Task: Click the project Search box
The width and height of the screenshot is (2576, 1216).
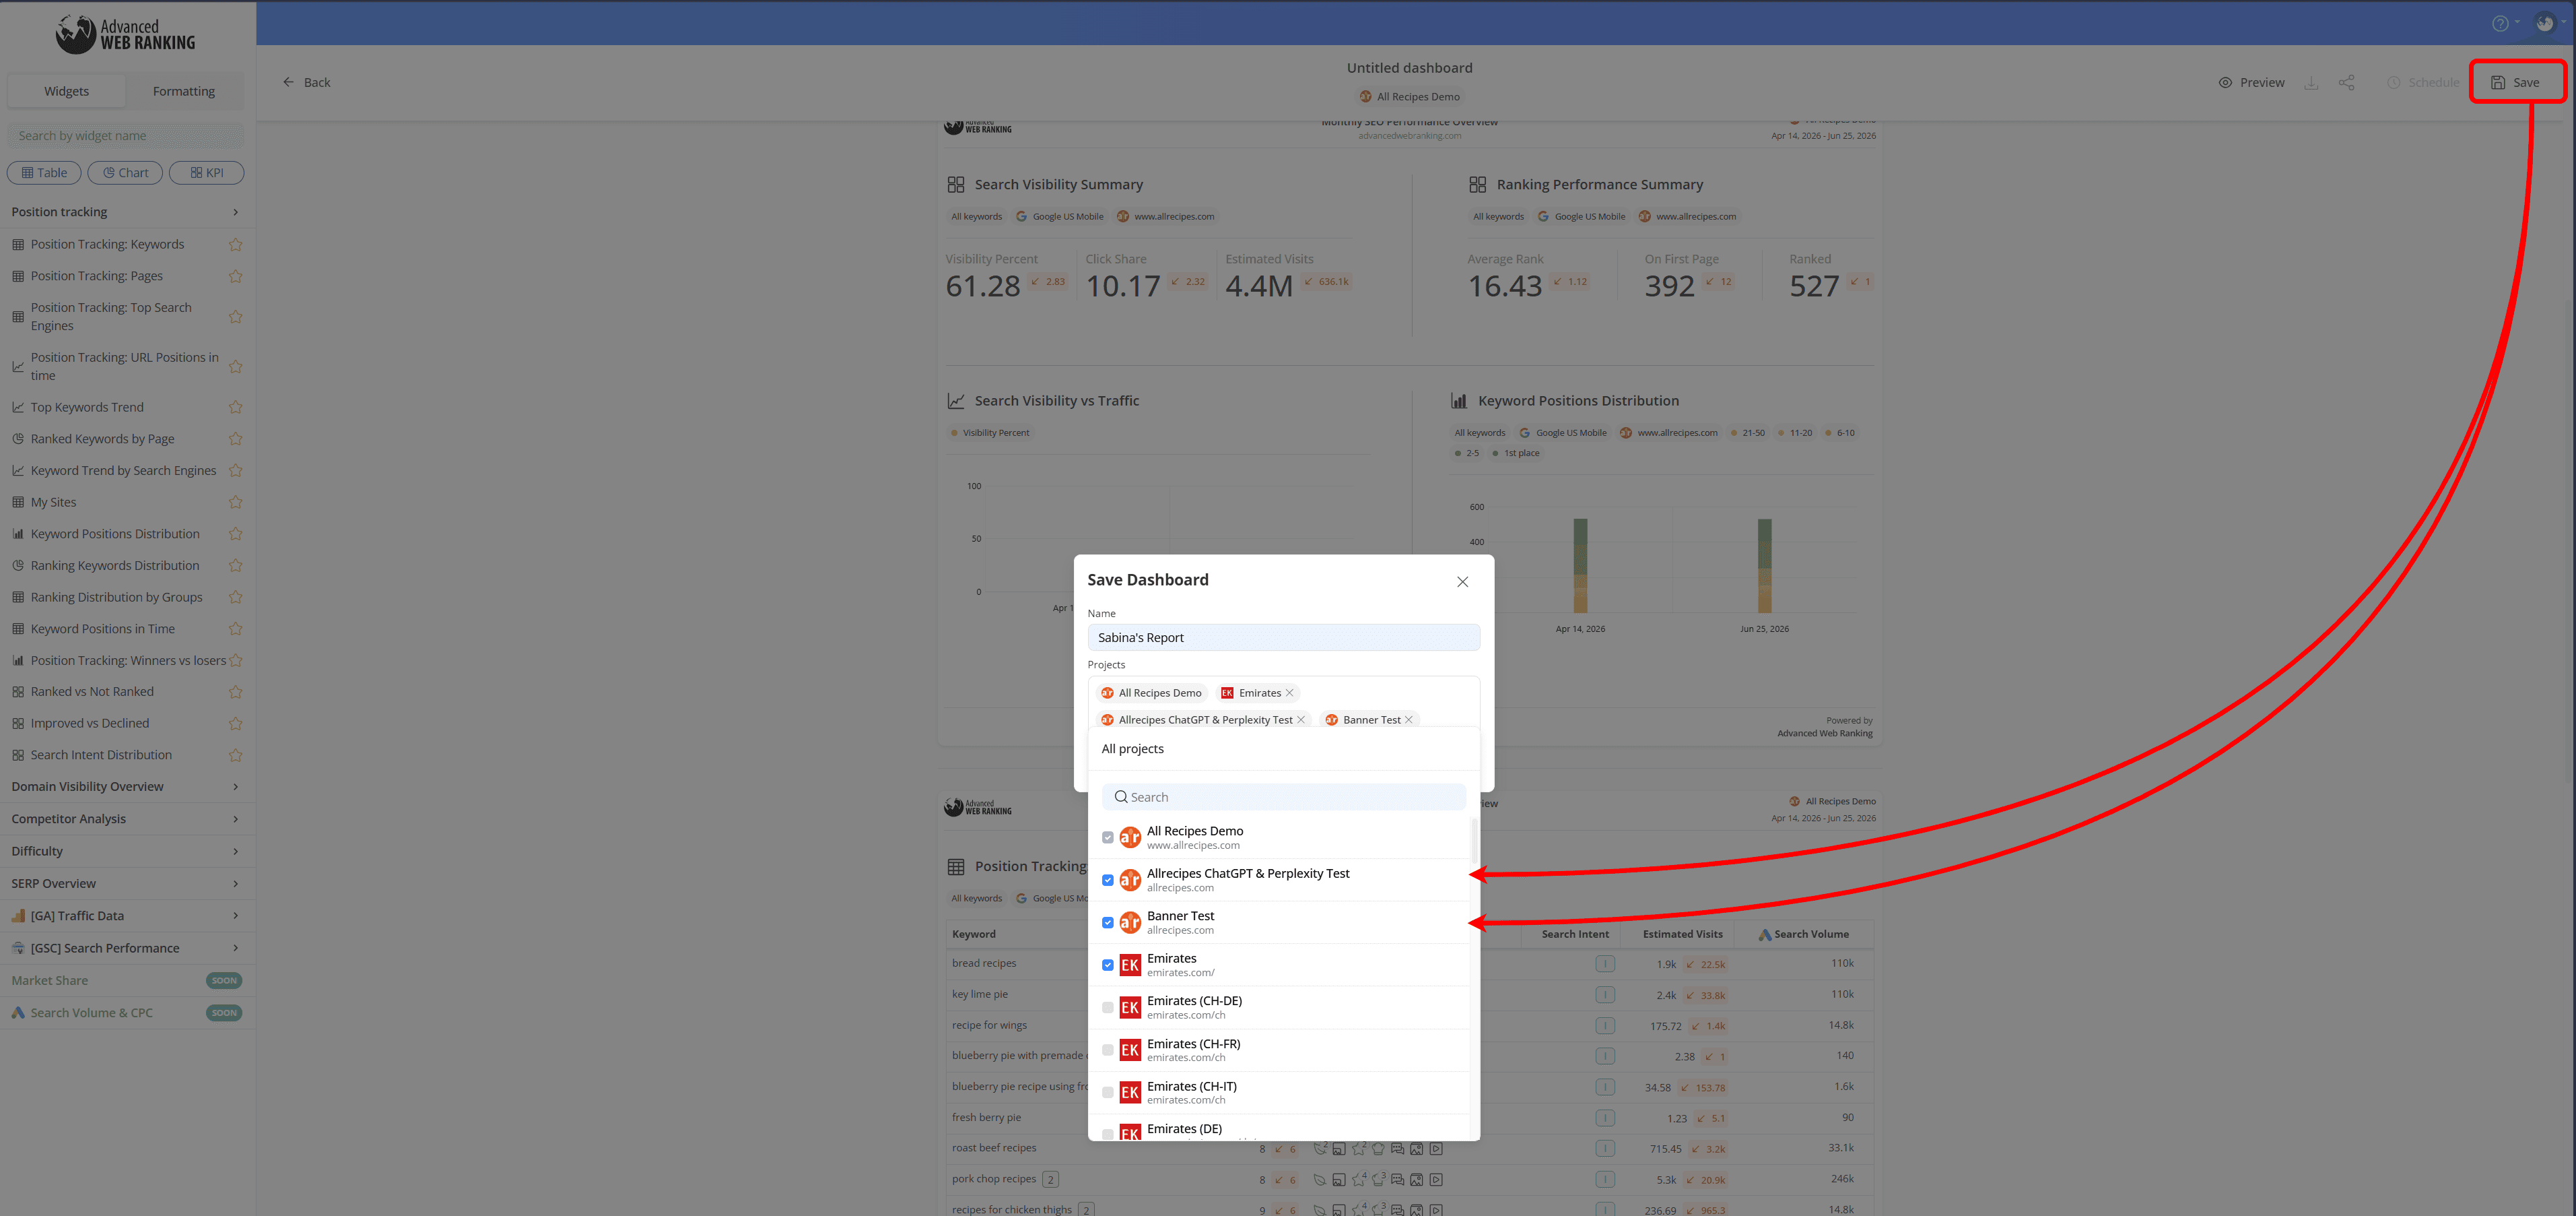Action: [1283, 798]
